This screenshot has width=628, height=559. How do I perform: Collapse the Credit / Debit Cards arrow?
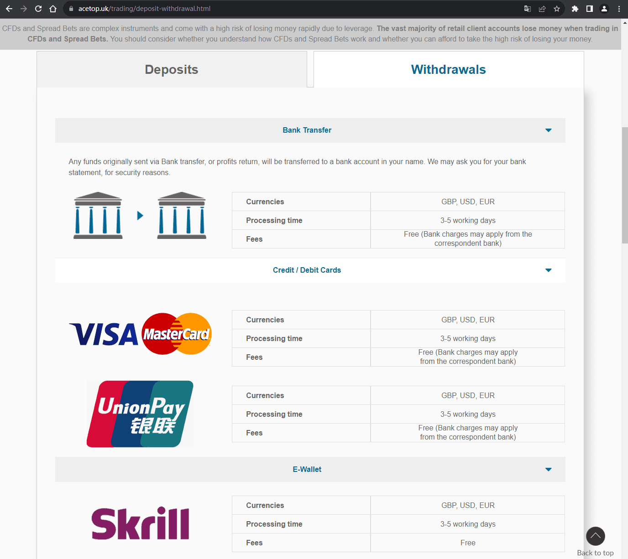point(549,270)
